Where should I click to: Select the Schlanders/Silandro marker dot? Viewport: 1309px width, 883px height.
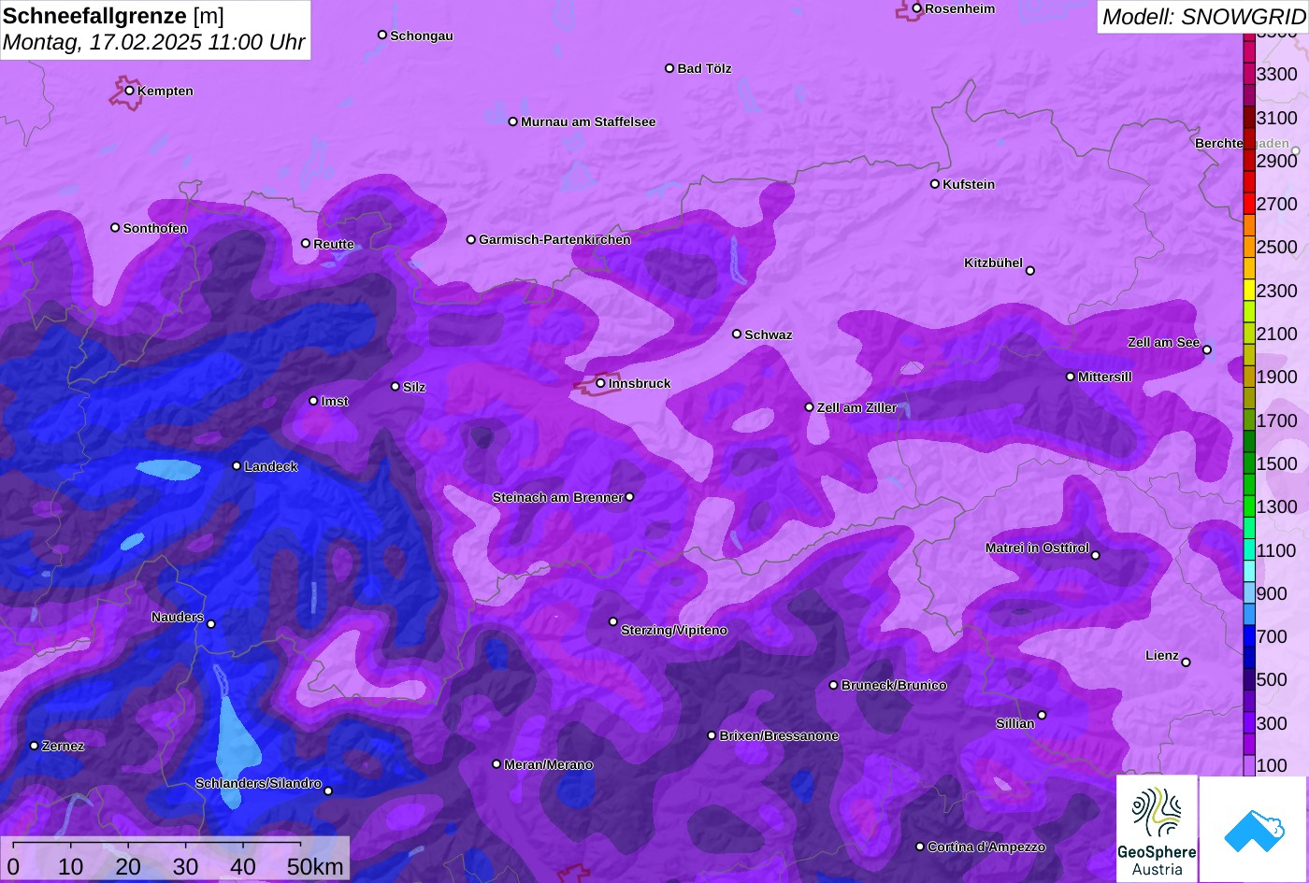click(x=327, y=790)
